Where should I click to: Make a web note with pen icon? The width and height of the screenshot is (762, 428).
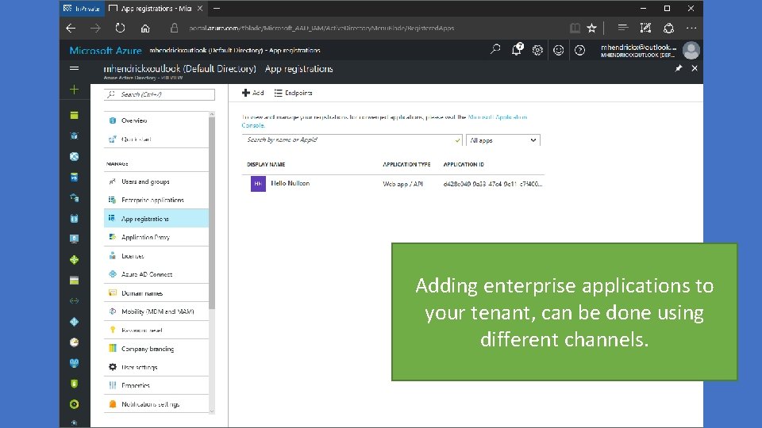click(645, 29)
